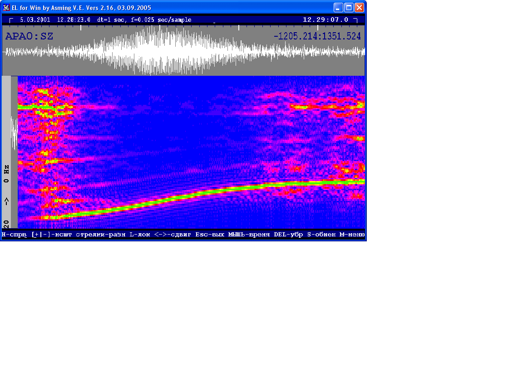Viewport: 523px width, 392px height.
Task: Click the L-лок hint in bottom bar
Action: [139, 235]
